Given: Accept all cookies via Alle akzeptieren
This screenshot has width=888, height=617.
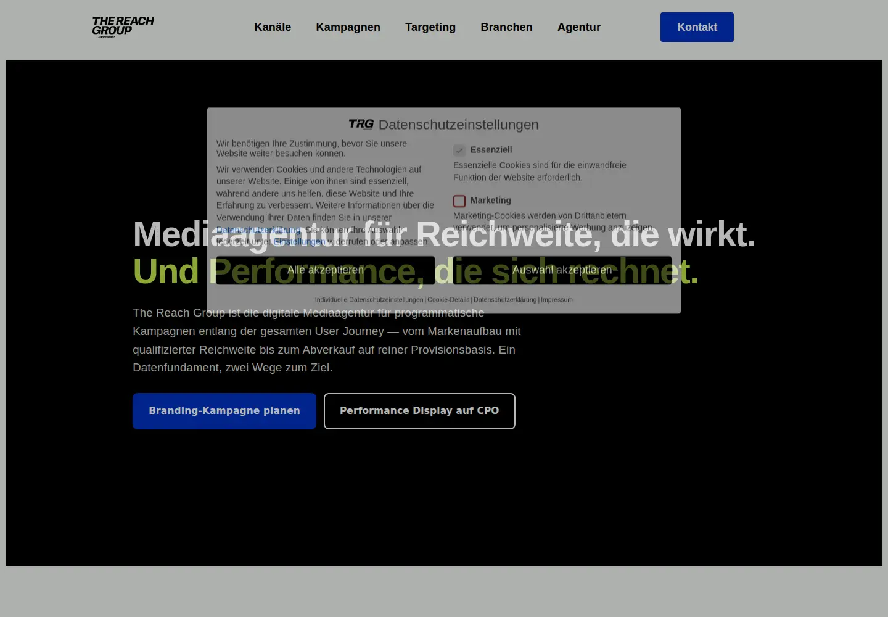Looking at the screenshot, I should (326, 270).
